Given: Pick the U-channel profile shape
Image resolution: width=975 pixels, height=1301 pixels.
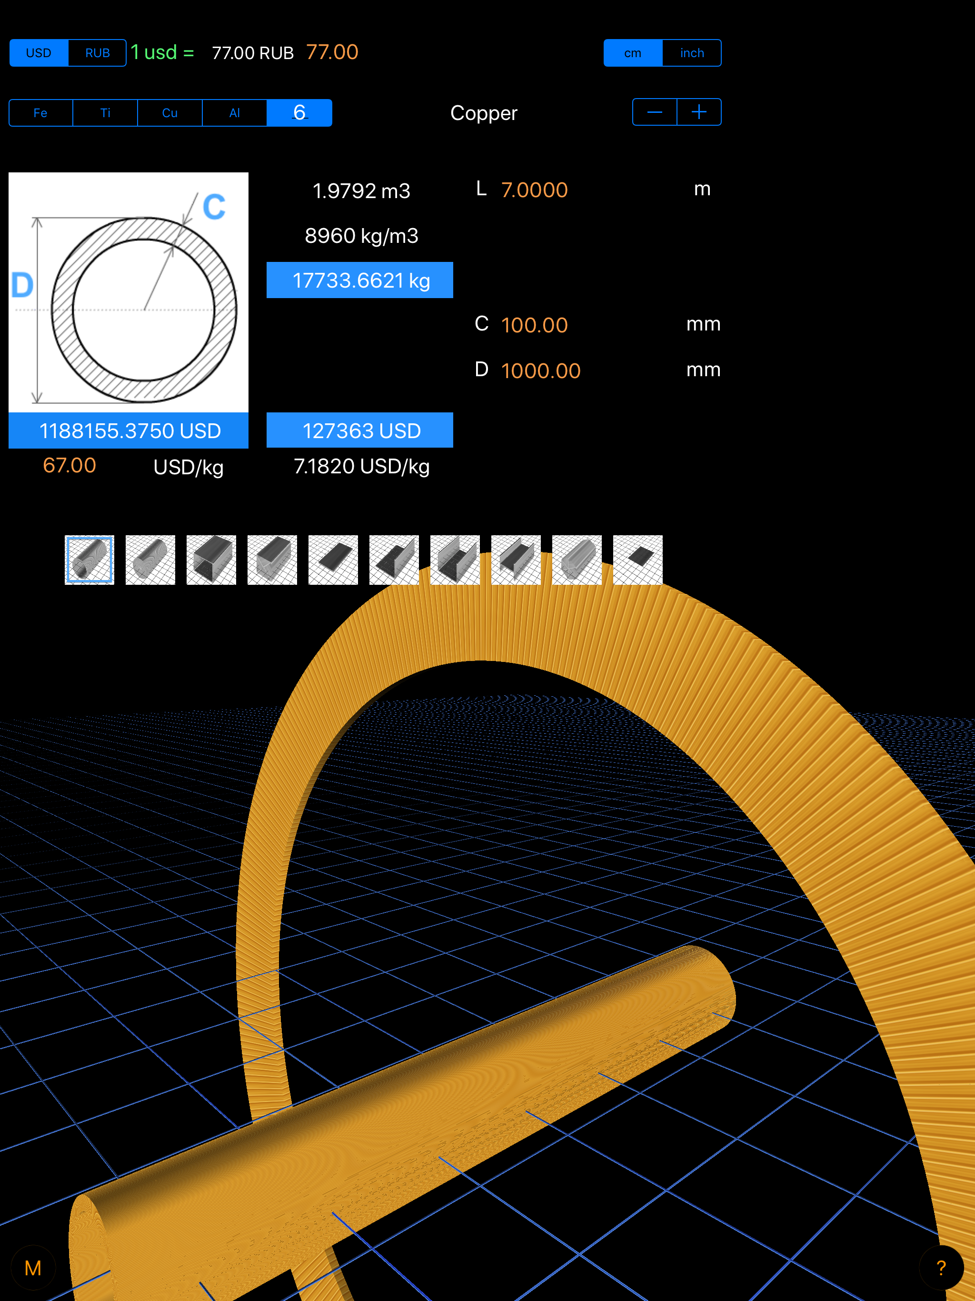Looking at the screenshot, I should pos(455,560).
